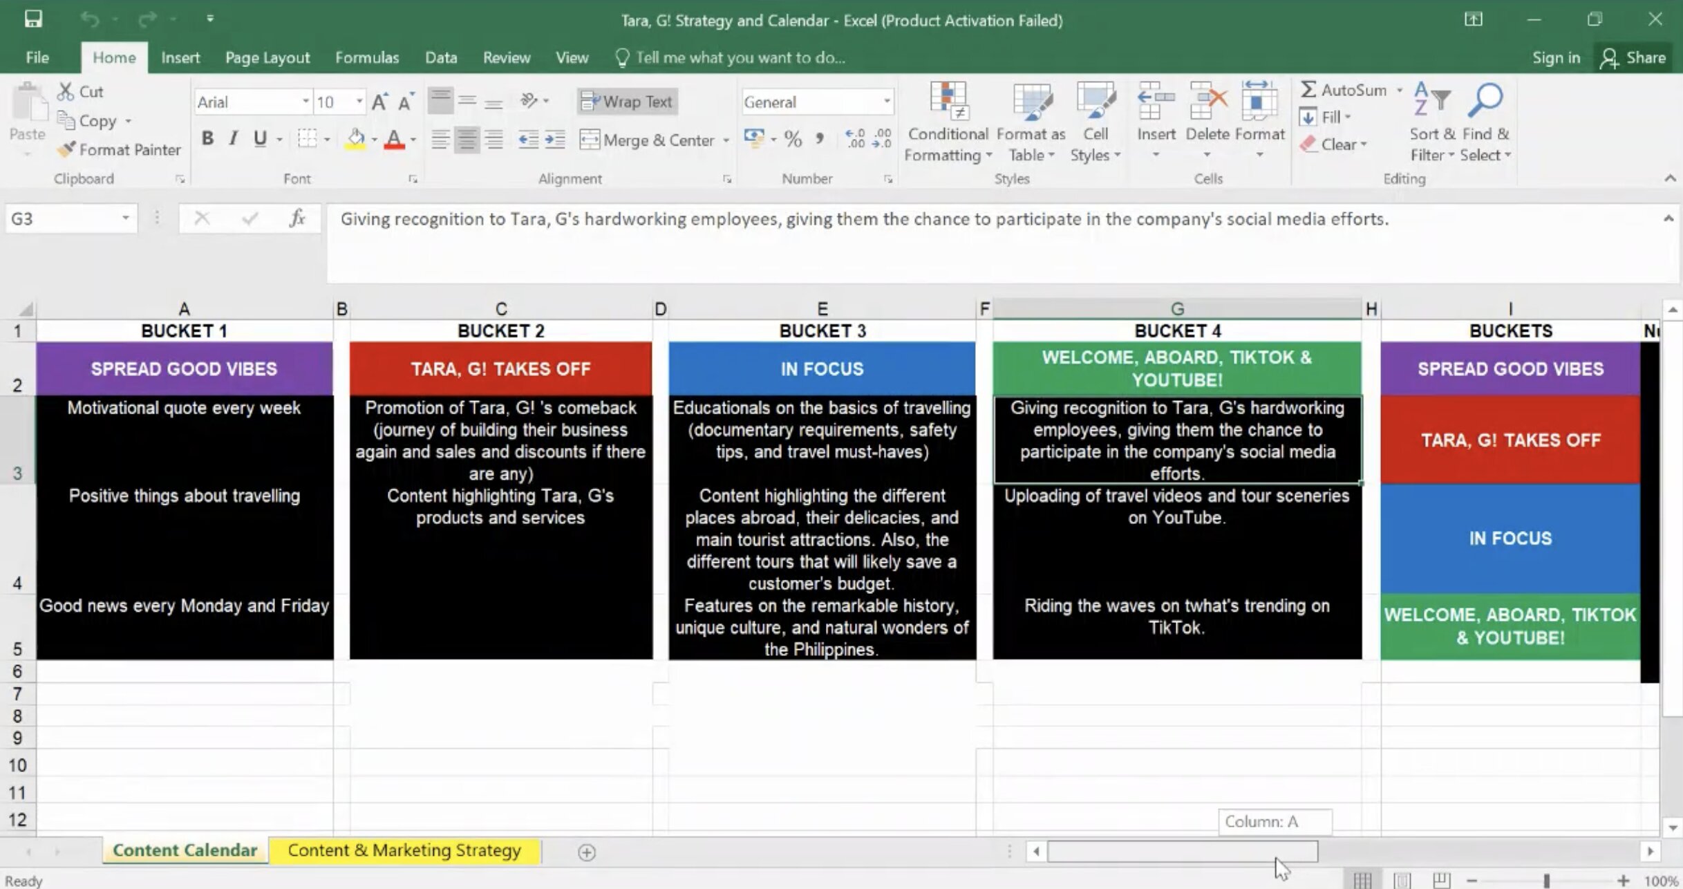Click Increase Indent icon

[554, 140]
